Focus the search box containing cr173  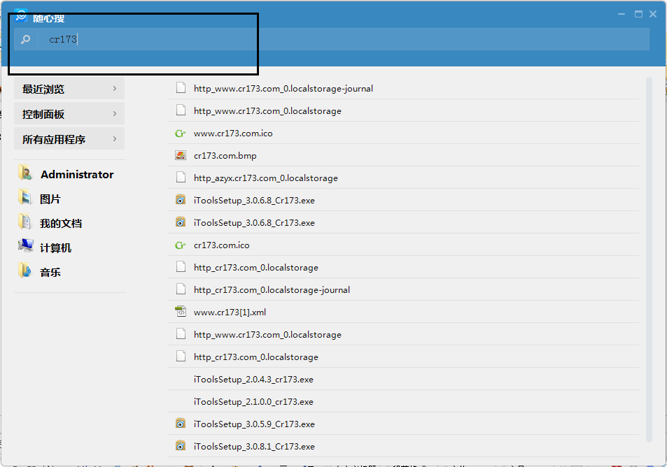click(x=343, y=40)
